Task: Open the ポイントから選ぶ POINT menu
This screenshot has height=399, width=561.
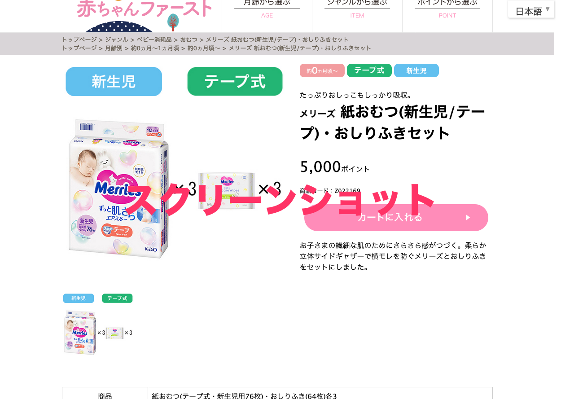Action: 447,9
